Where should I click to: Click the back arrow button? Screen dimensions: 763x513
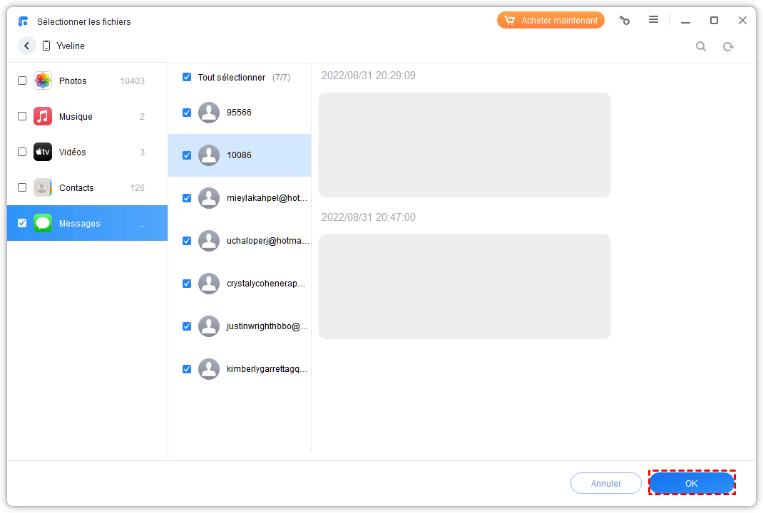pos(27,46)
